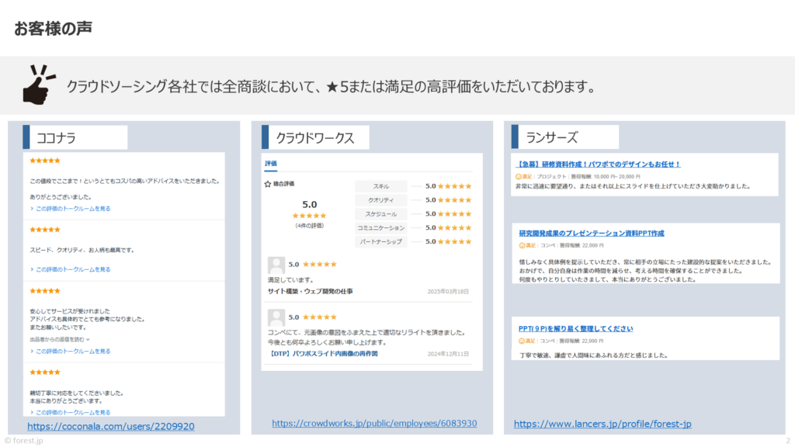Screen dimensions: 795x447
Task: Click the five stars above 親切丁寧に対応 review
Action: point(44,372)
